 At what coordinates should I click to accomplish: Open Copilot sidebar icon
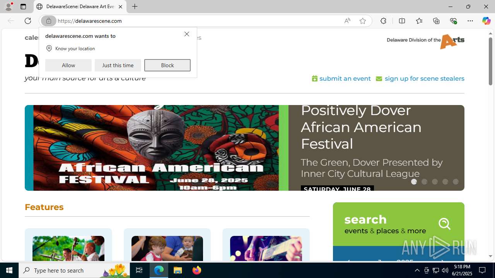(486, 21)
